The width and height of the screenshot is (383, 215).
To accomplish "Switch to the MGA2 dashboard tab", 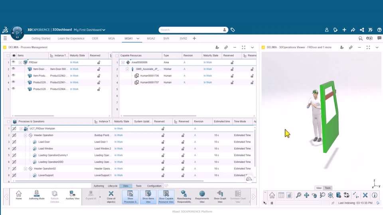I will [x=151, y=39].
